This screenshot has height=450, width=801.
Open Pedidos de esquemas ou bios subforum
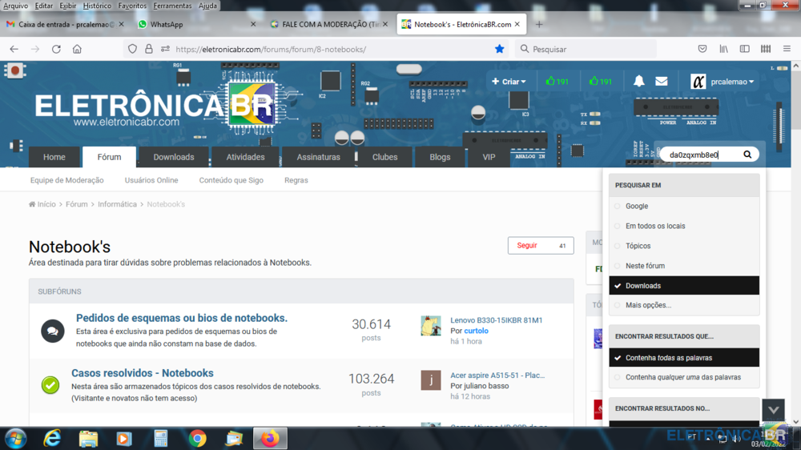(182, 318)
